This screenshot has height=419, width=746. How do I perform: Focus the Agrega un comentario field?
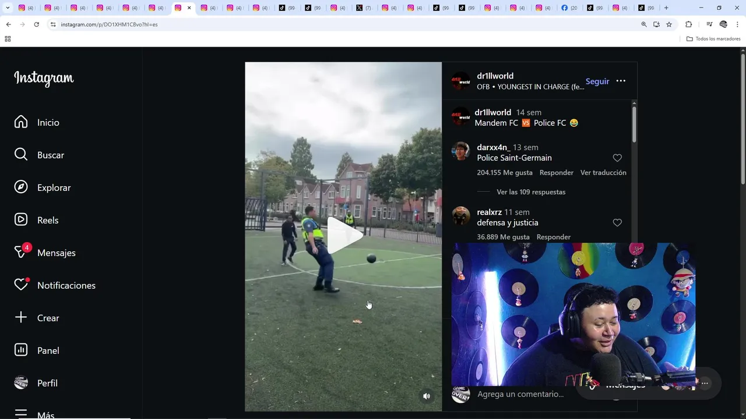click(520, 394)
